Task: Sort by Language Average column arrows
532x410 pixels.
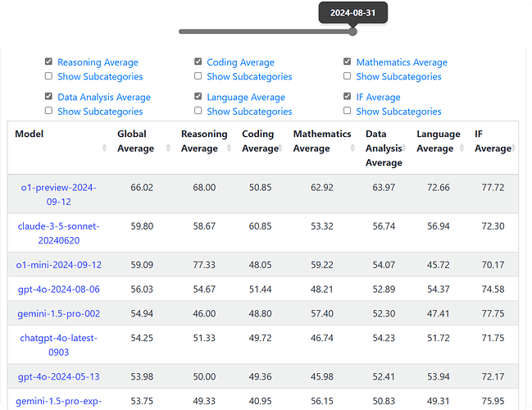Action: pyautogui.click(x=462, y=148)
